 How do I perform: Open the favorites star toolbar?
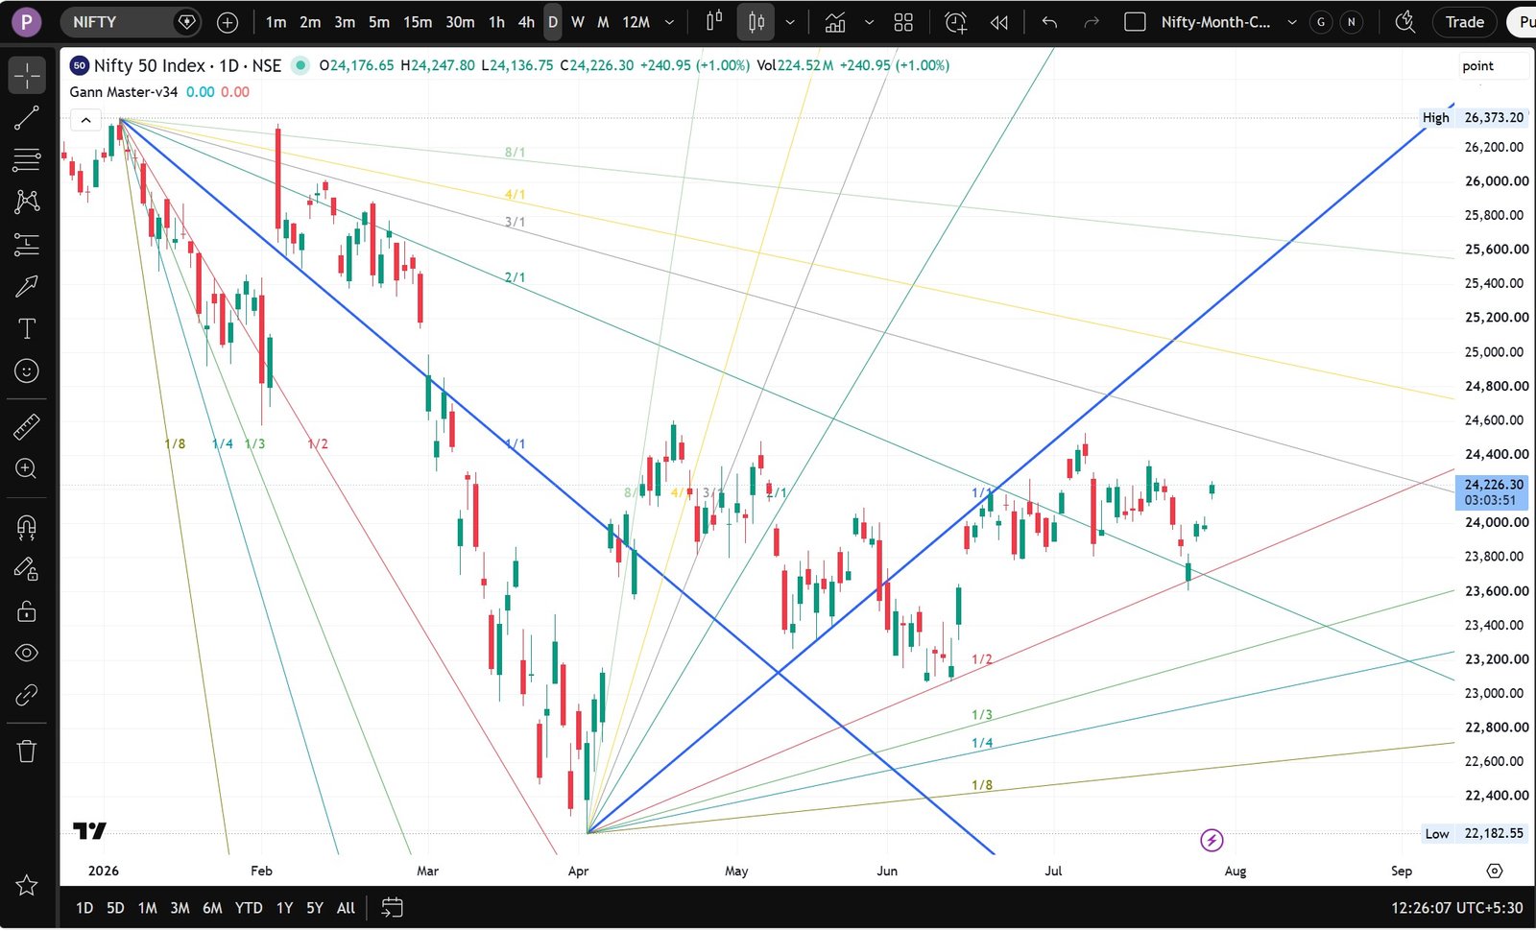coord(27,885)
